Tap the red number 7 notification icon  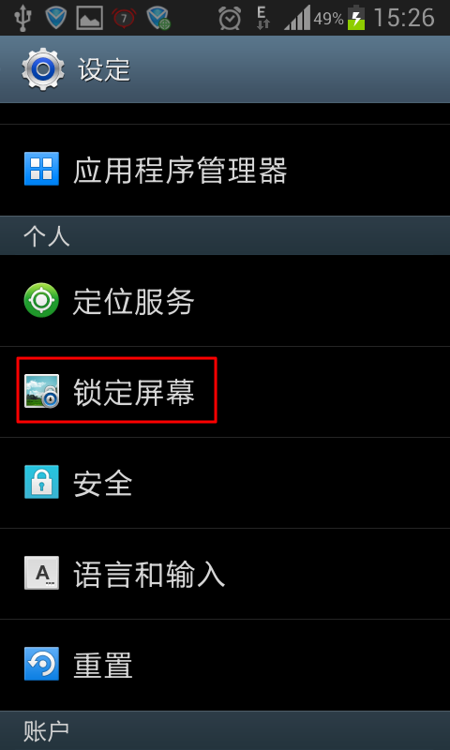click(124, 18)
